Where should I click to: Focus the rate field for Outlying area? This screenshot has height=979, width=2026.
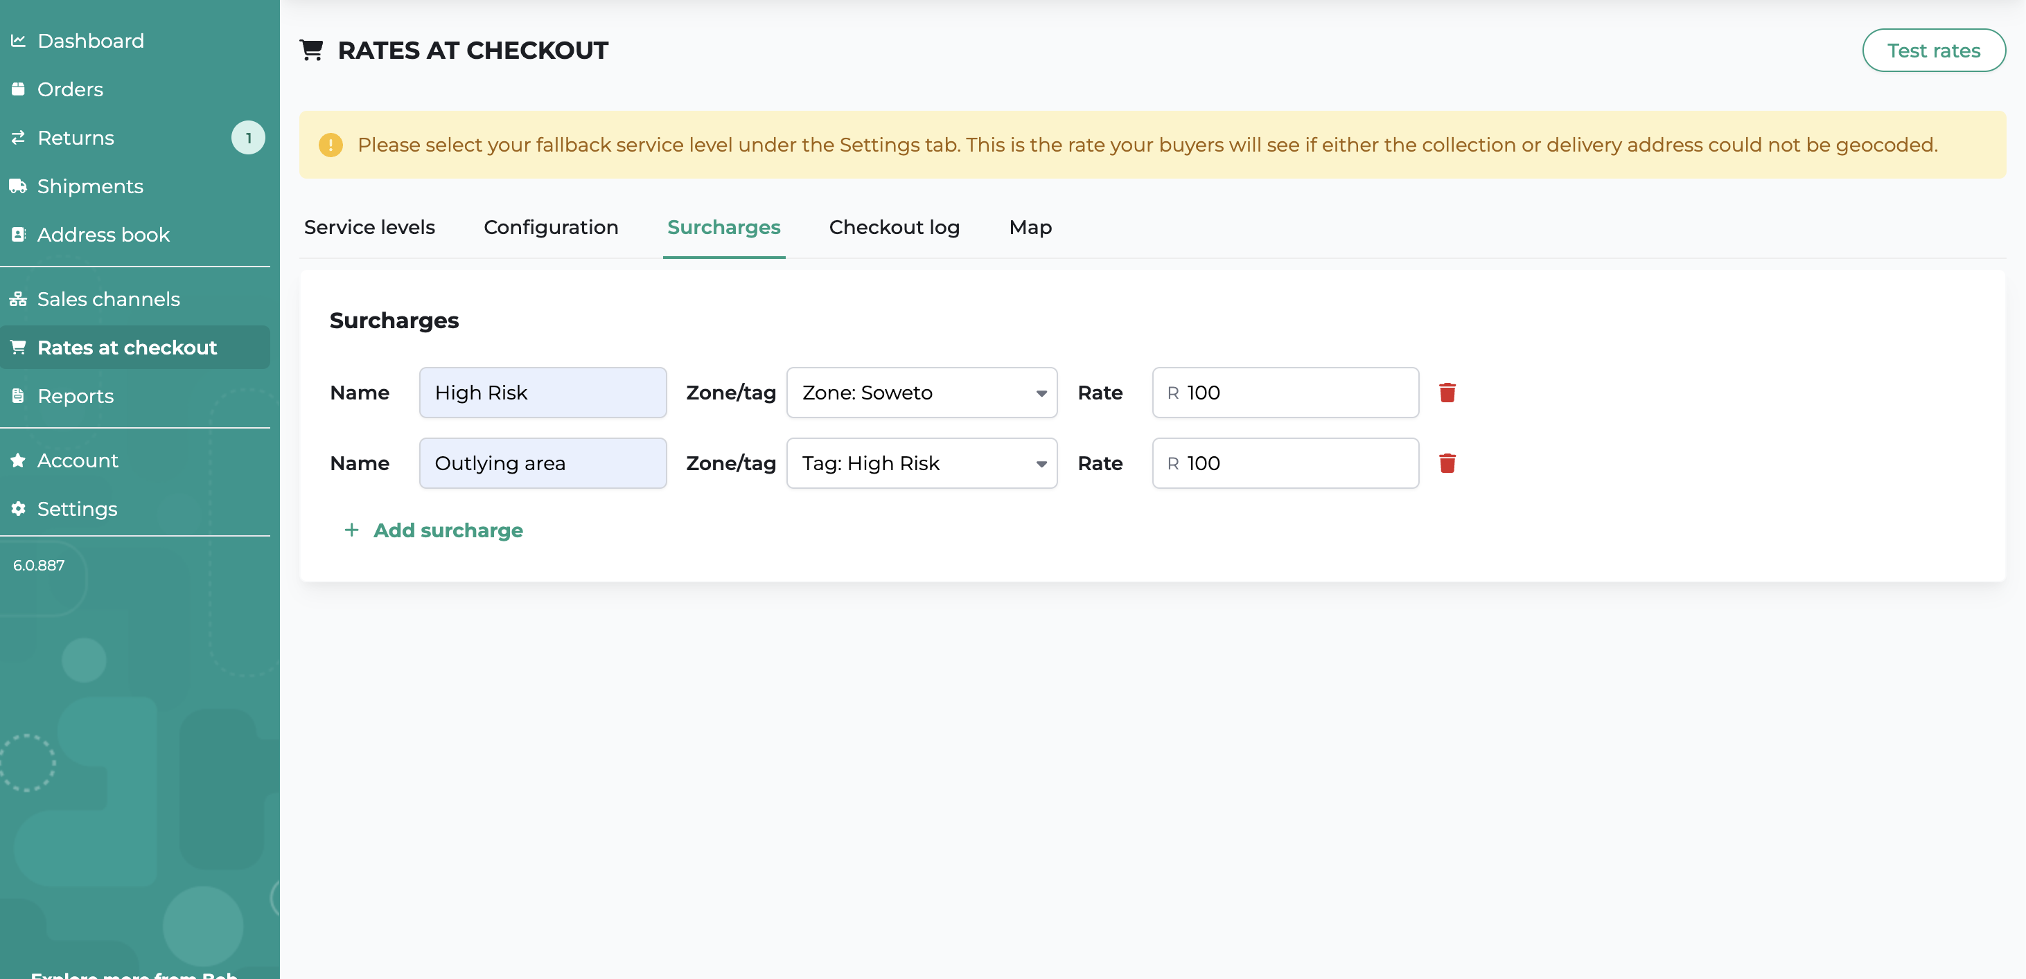[x=1285, y=462]
